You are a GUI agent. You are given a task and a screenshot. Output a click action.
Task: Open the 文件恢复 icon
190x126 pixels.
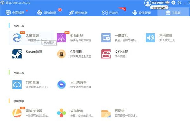point(106,54)
